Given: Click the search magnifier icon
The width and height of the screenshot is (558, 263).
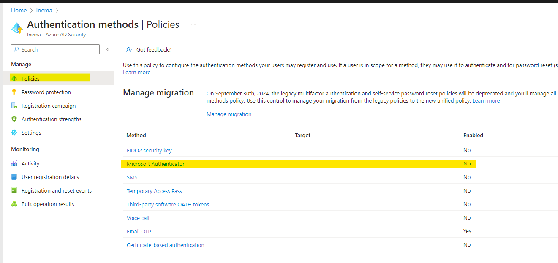Looking at the screenshot, I should [16, 49].
